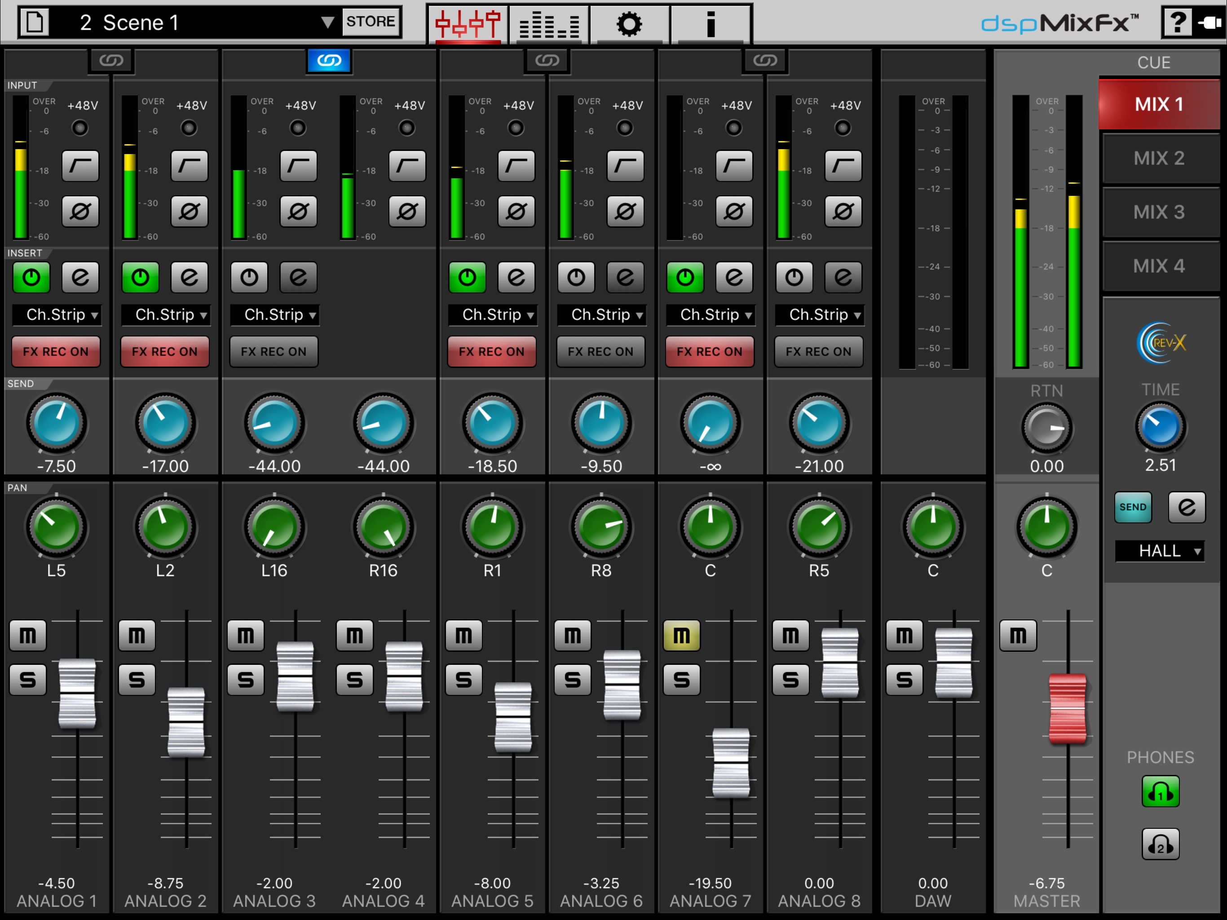Image resolution: width=1227 pixels, height=920 pixels.
Task: Open the HALL reverb type dropdown
Action: (x=1160, y=551)
